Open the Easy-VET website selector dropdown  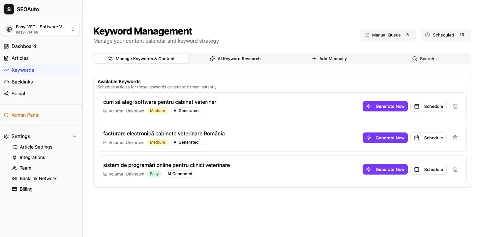(x=41, y=29)
